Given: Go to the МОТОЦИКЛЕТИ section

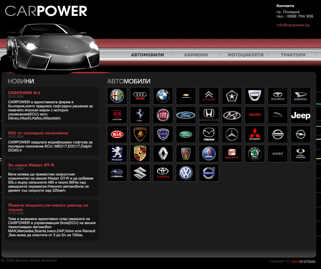Looking at the screenshot, I should pyautogui.click(x=245, y=55).
